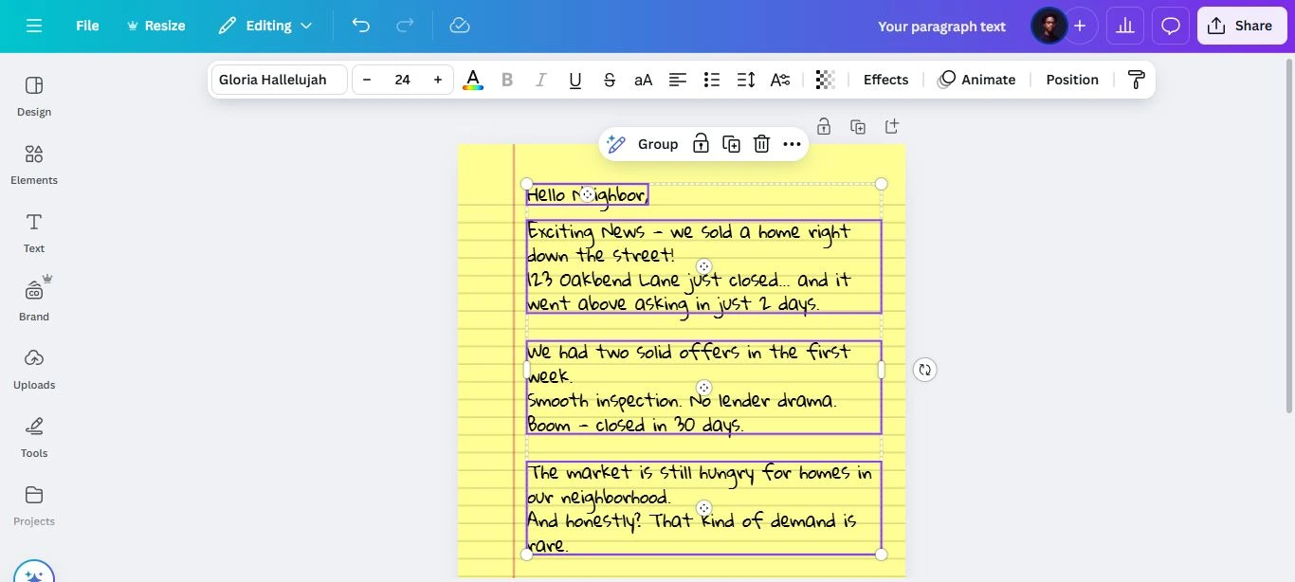Open the Animate panel
Screen dimensions: 1295x582
pos(976,80)
